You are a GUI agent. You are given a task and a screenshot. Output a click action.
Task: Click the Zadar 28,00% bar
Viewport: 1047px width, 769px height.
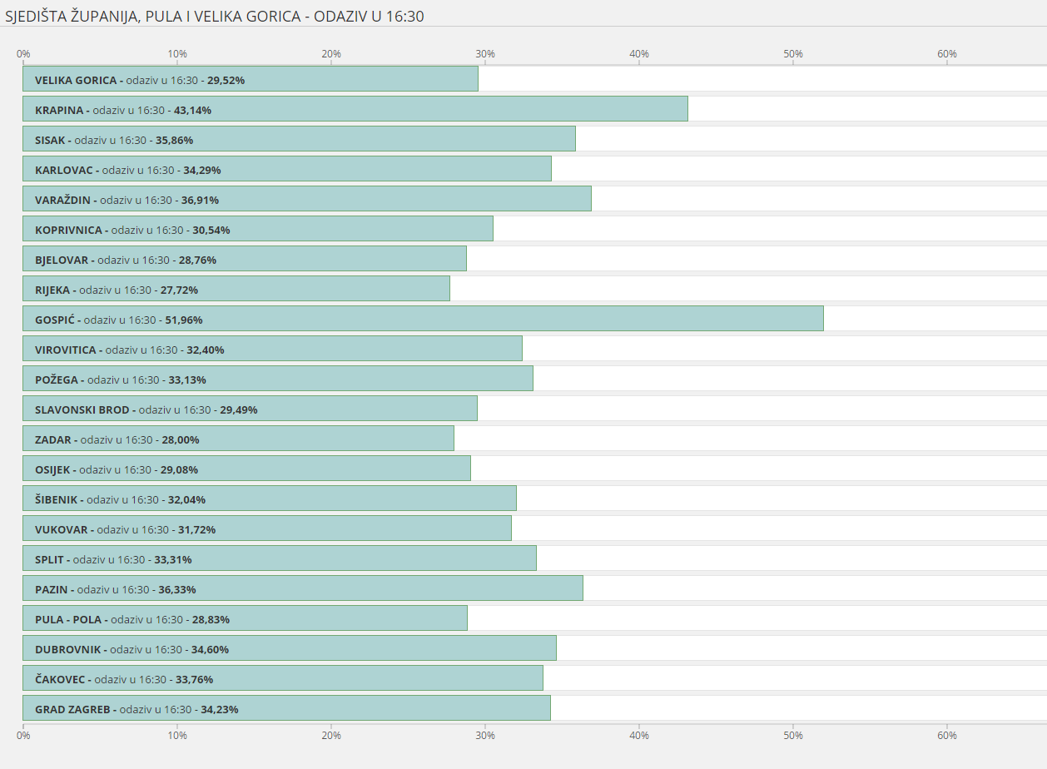click(238, 439)
